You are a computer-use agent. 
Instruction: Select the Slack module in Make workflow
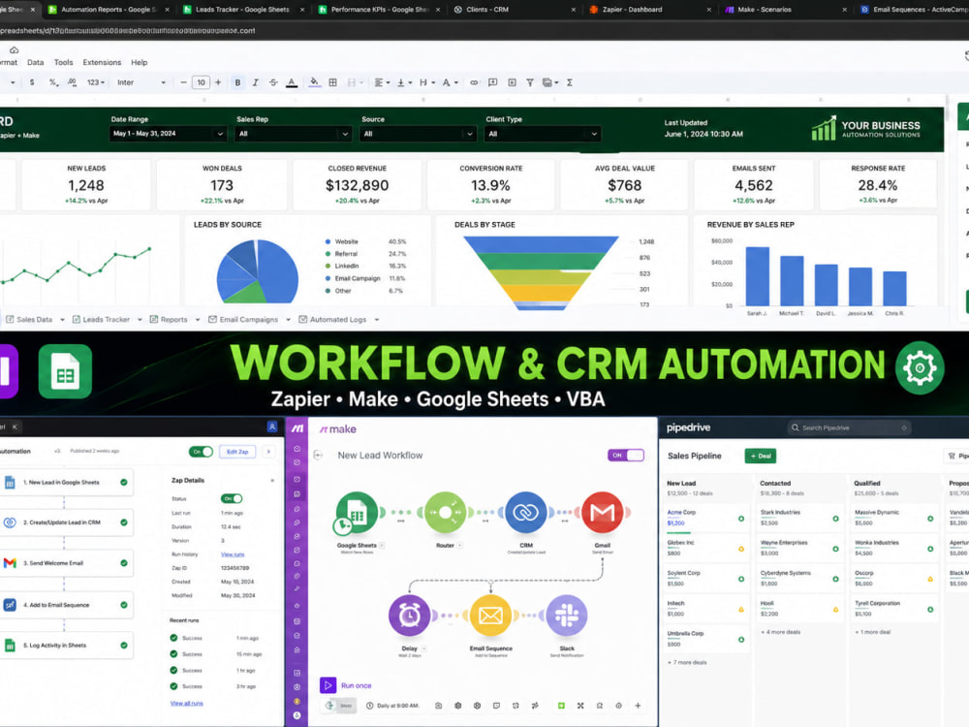pyautogui.click(x=567, y=616)
